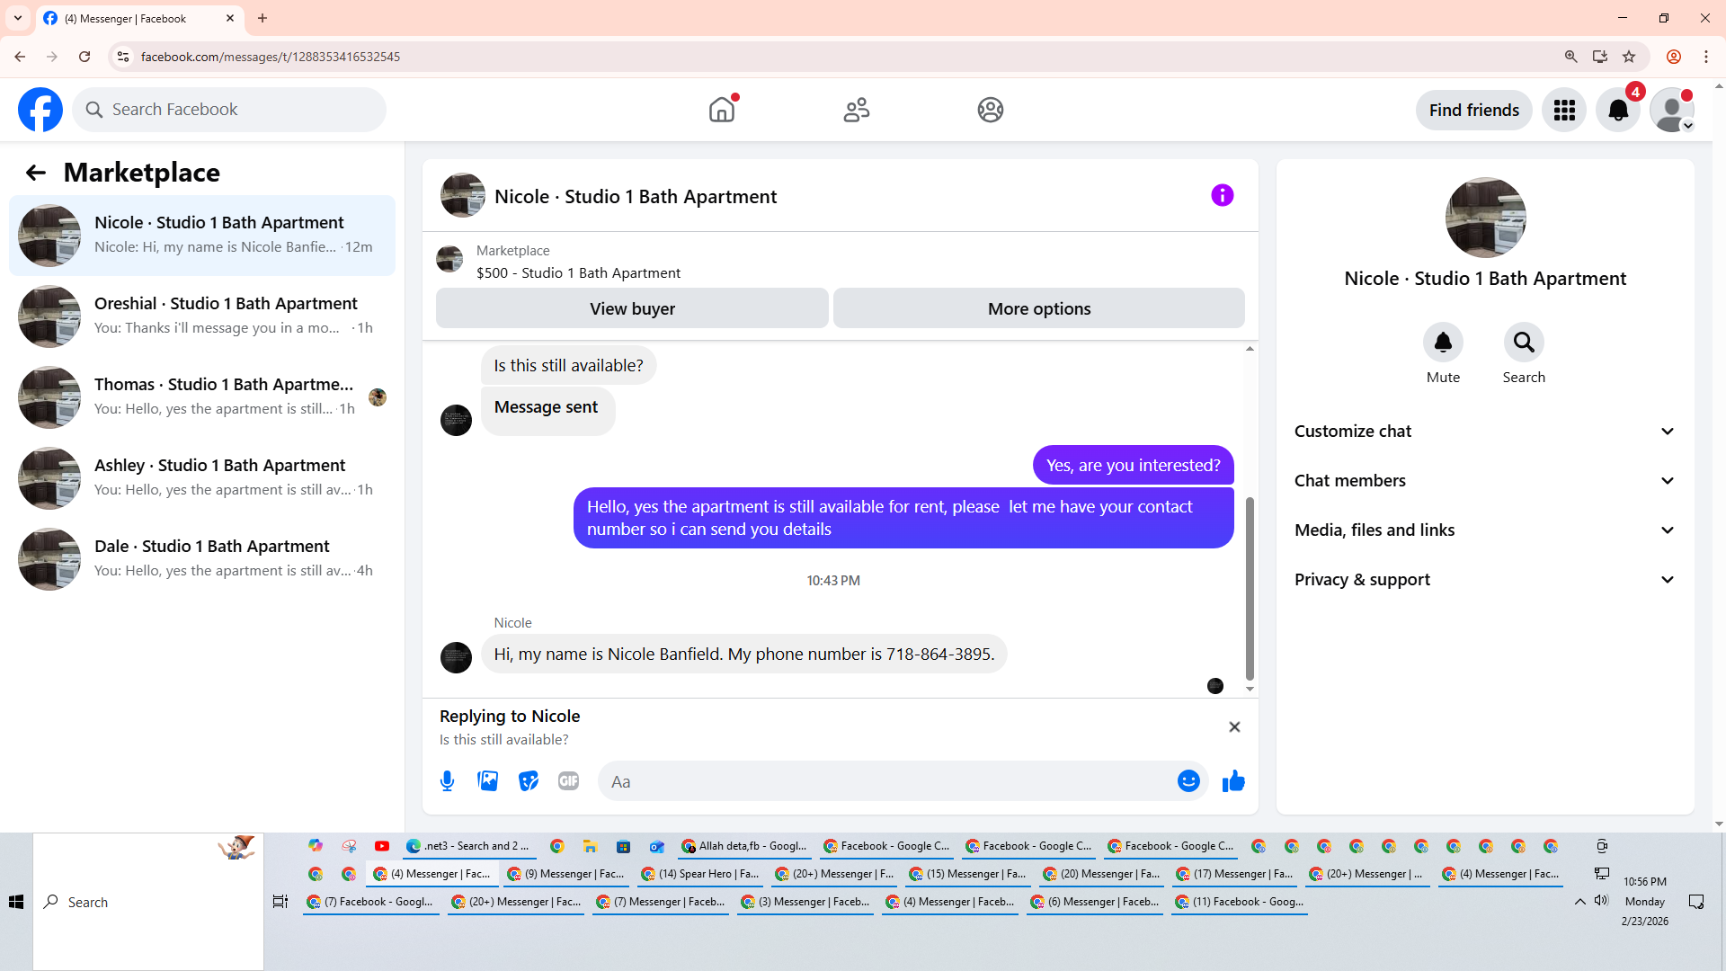Expand Media, files and links section

tap(1485, 530)
